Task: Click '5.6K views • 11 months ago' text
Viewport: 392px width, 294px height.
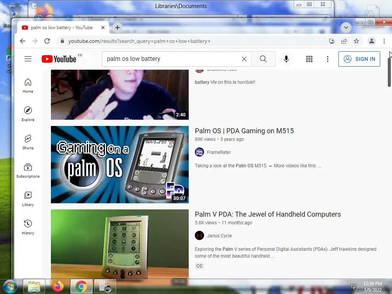Action: coord(224,223)
